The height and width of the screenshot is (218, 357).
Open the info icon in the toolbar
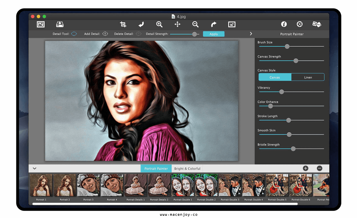tap(284, 24)
